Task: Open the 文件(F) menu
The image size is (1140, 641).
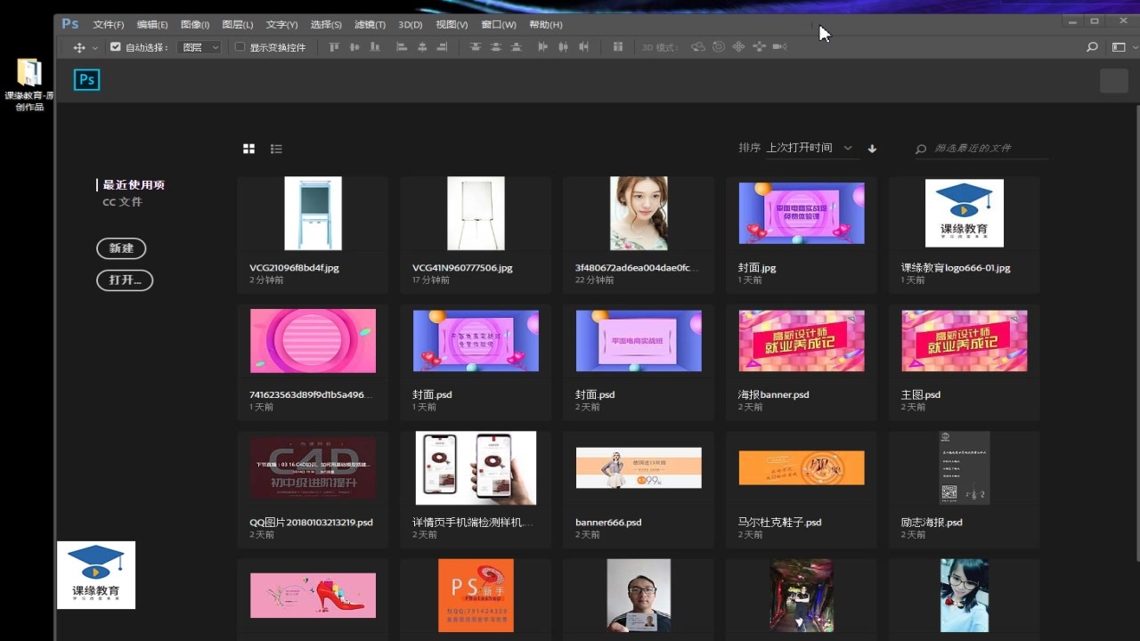Action: pos(109,25)
